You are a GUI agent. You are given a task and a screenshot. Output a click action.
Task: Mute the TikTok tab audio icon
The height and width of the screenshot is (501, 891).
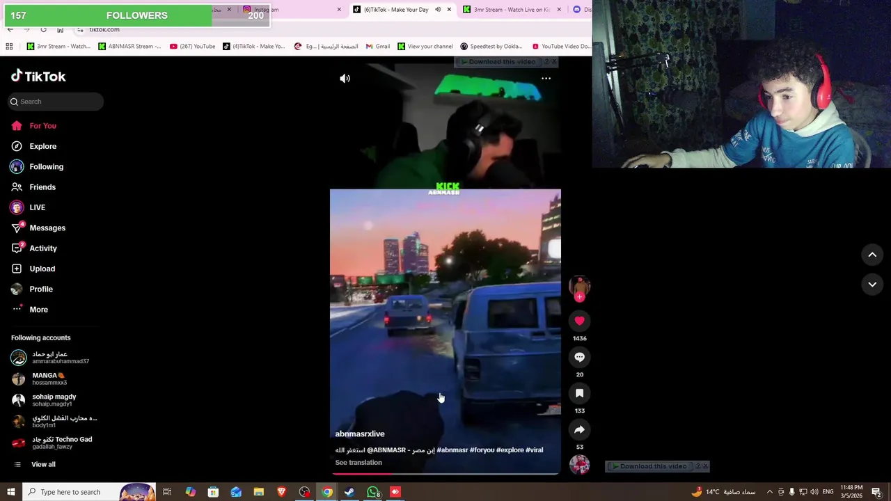[438, 10]
